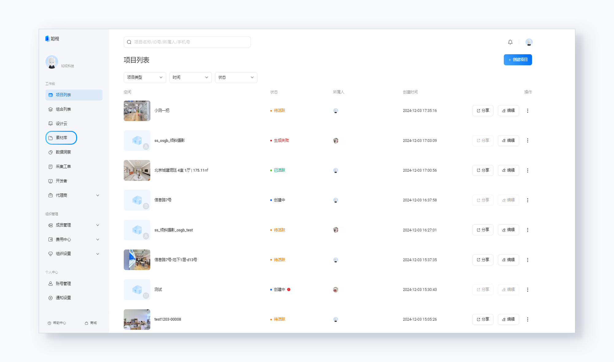Viewport: 614px width, 362px height.
Task: Open more options for test1203-00008
Action: click(x=528, y=319)
